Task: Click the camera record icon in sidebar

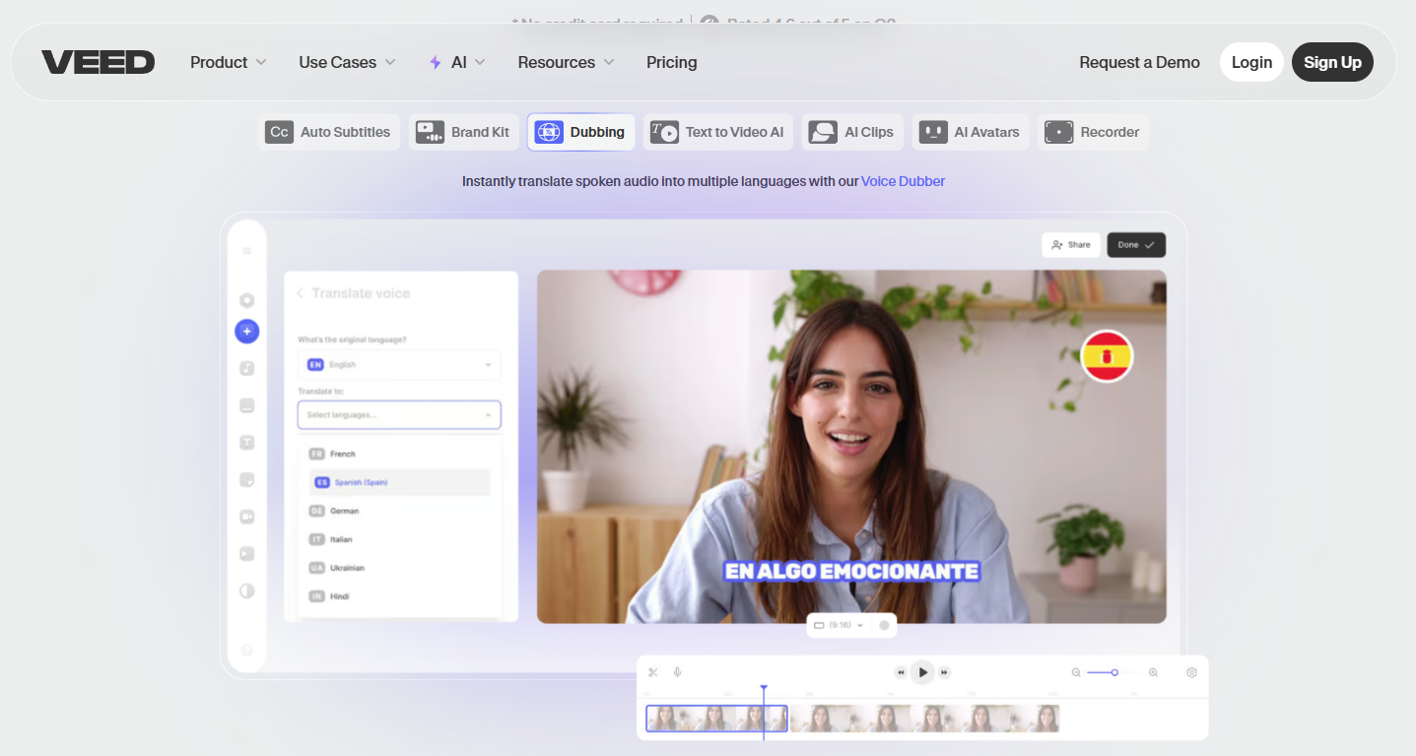Action: coord(246,517)
